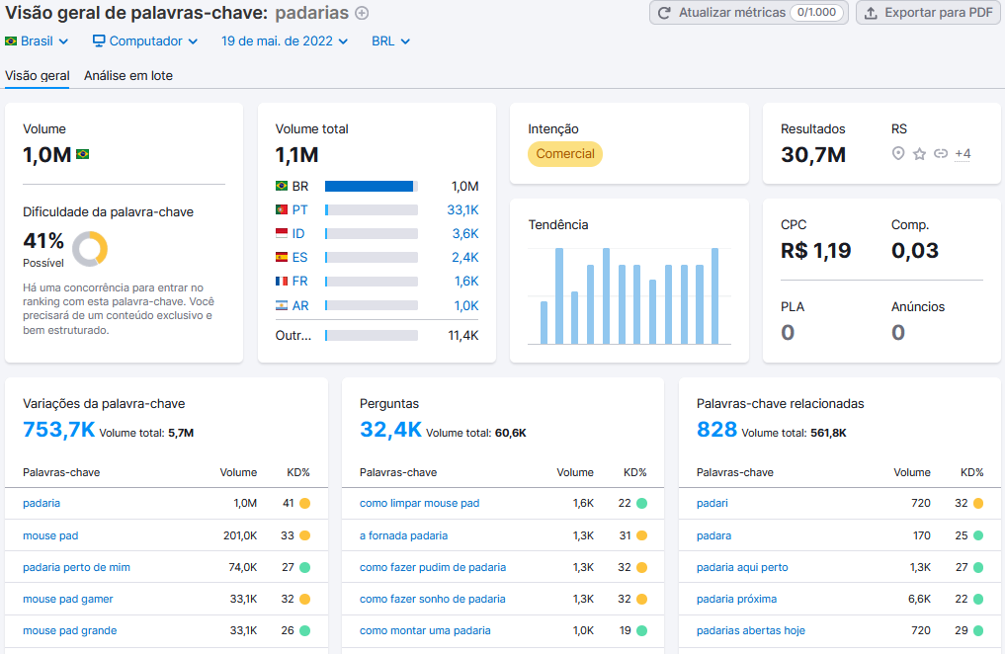The image size is (1005, 654).
Task: Click the keyword difficulty donut gauge
Action: point(90,249)
